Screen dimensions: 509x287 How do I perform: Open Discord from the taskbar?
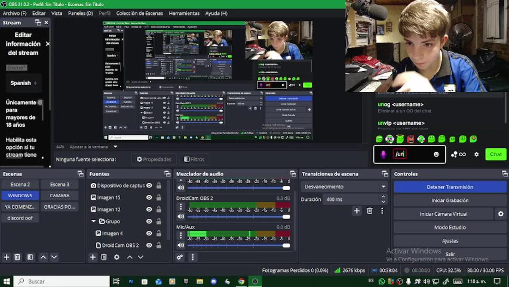pyautogui.click(x=214, y=281)
